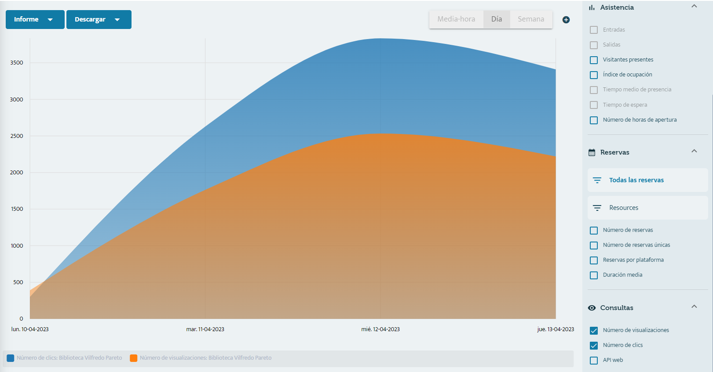This screenshot has width=713, height=372.
Task: Collapse the Consultas section chevron
Action: (694, 307)
